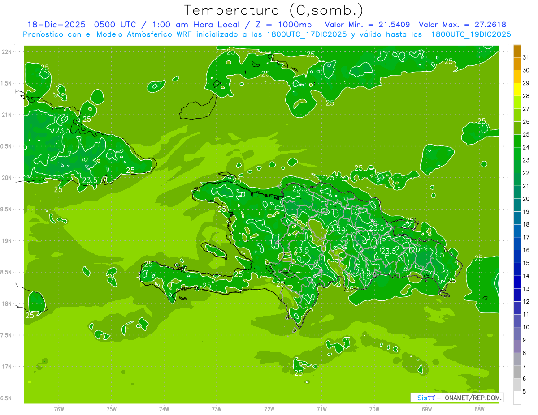538x415 pixels.
Task: Click the colorbar label "22"
Action: [x=526, y=173]
